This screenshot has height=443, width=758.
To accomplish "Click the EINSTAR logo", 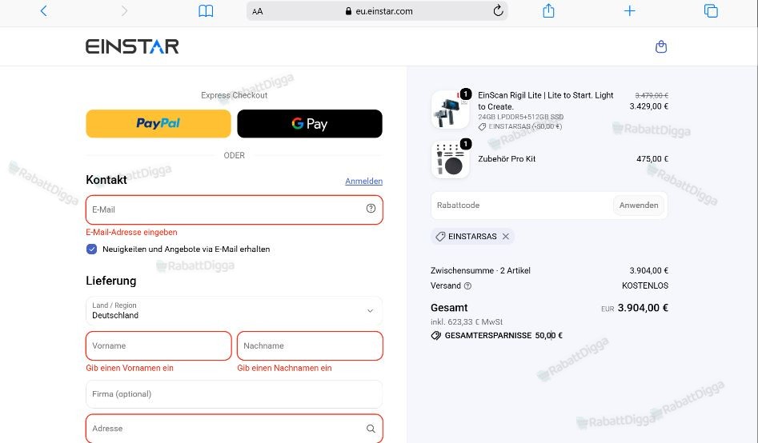I will (x=132, y=46).
